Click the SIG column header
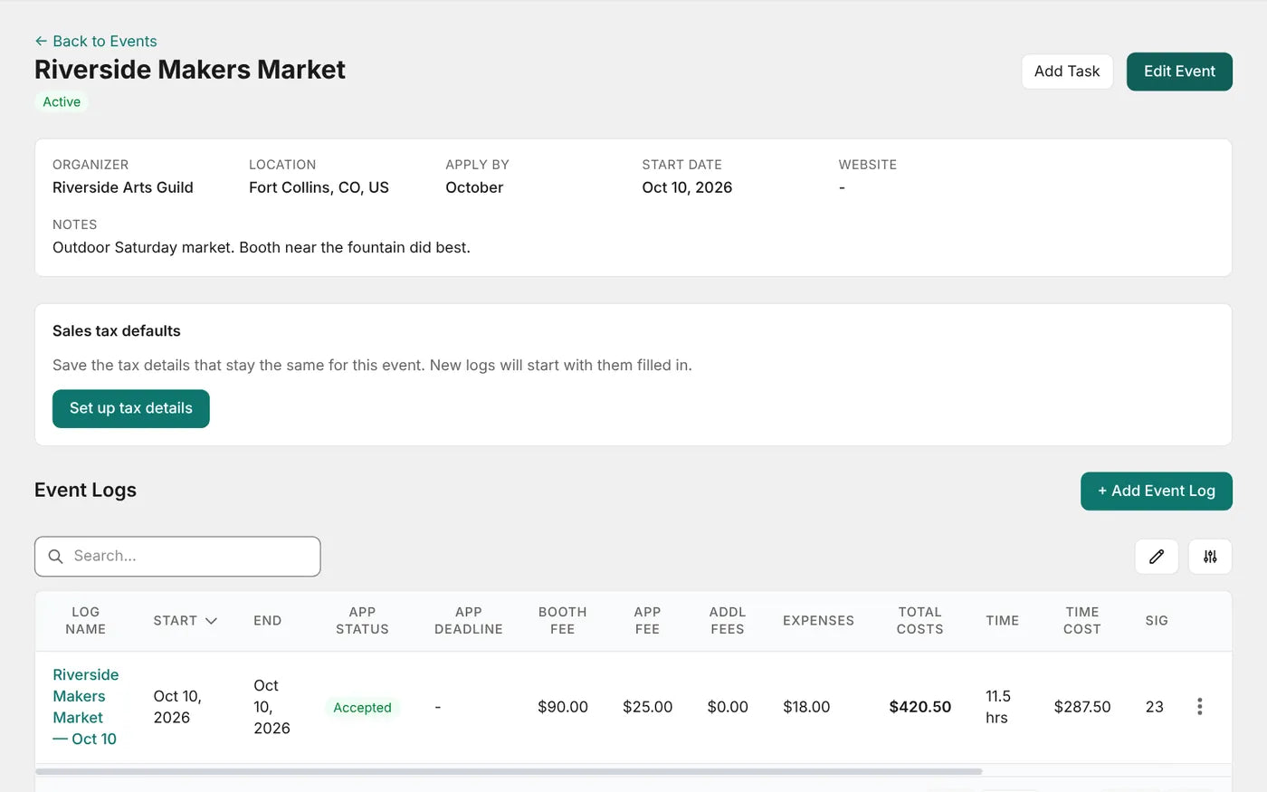 pos(1157,621)
